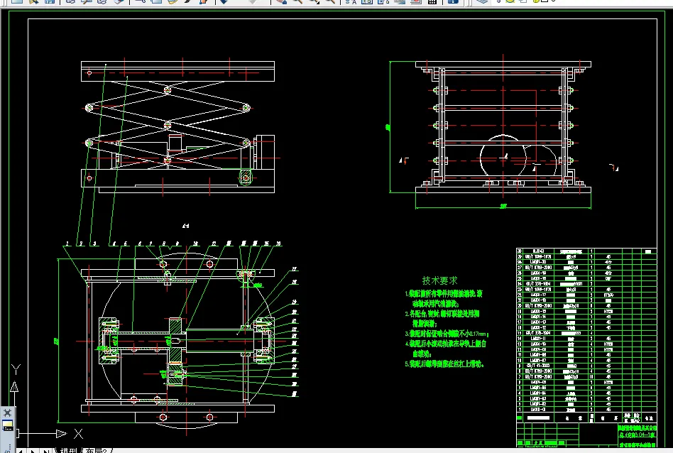This screenshot has width=673, height=453.
Task: Click the last-tab scroll arrow beside 模型 tab
Action: pos(46,451)
